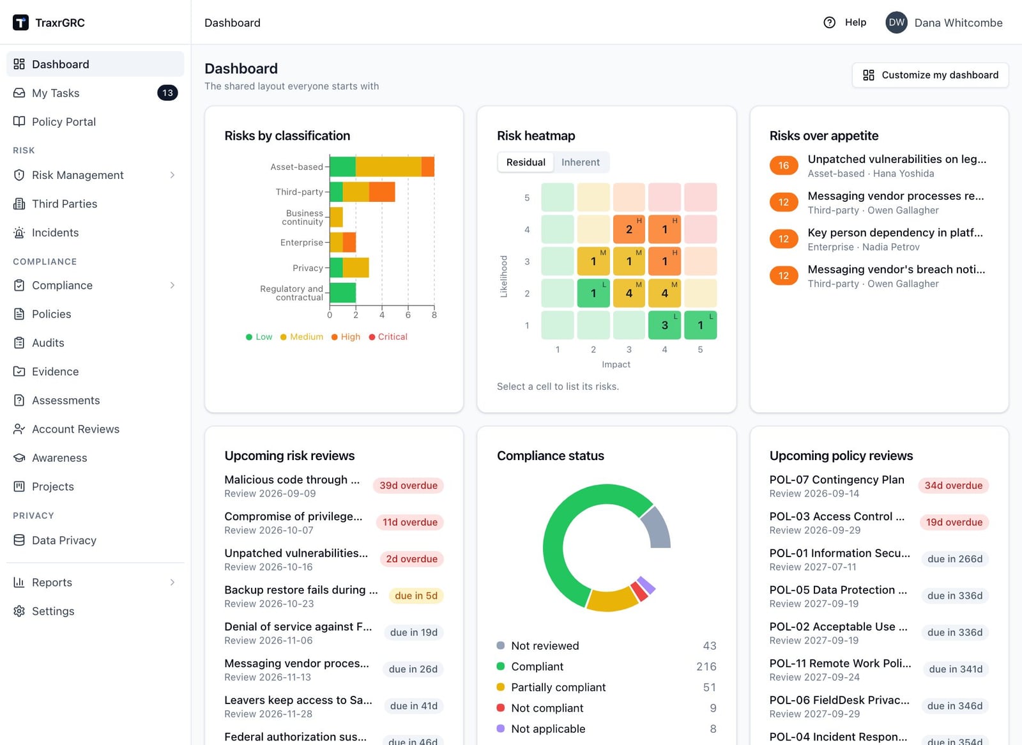1022x745 pixels.
Task: Open the Settings gear icon
Action: pos(19,611)
